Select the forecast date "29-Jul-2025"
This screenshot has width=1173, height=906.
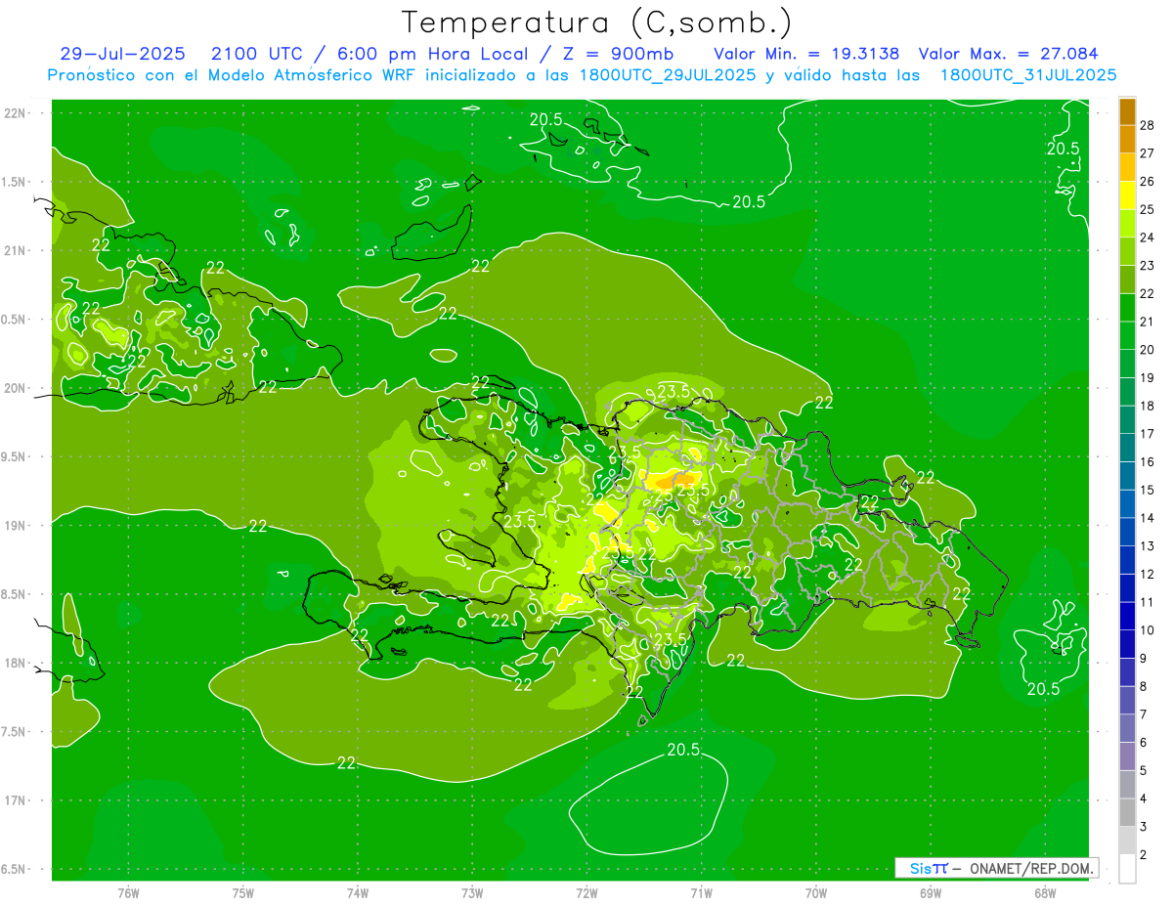(122, 54)
